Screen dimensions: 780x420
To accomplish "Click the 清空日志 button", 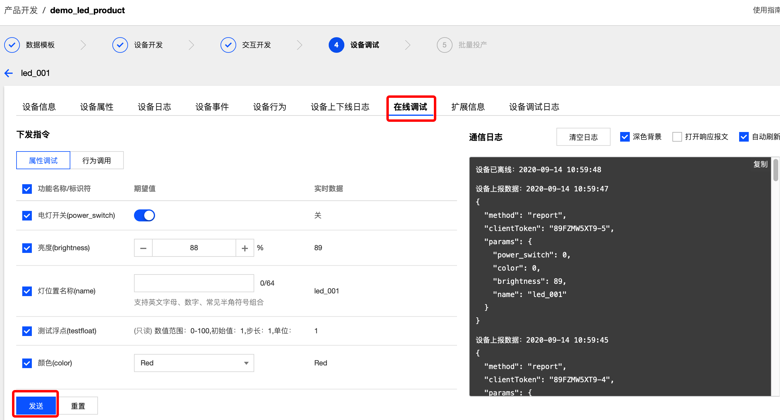I will (583, 137).
